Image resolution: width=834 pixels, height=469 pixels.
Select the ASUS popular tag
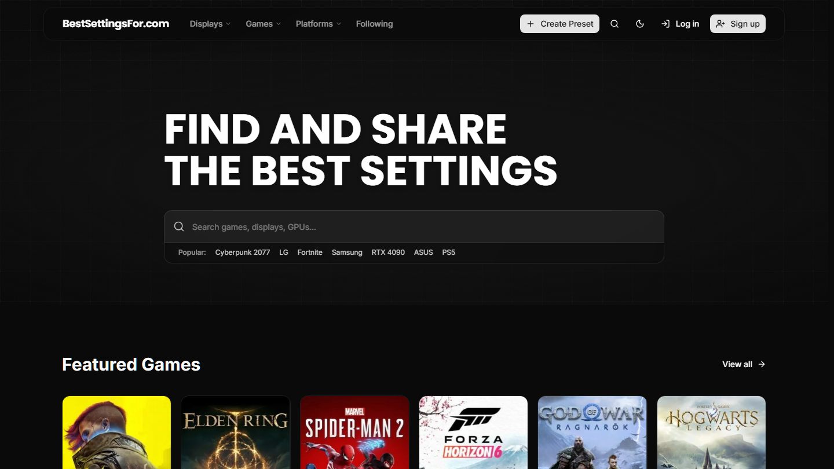point(423,252)
